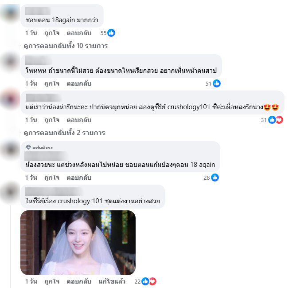Reply to the top fan's comment
The height and width of the screenshot is (288, 308).
click(79, 178)
